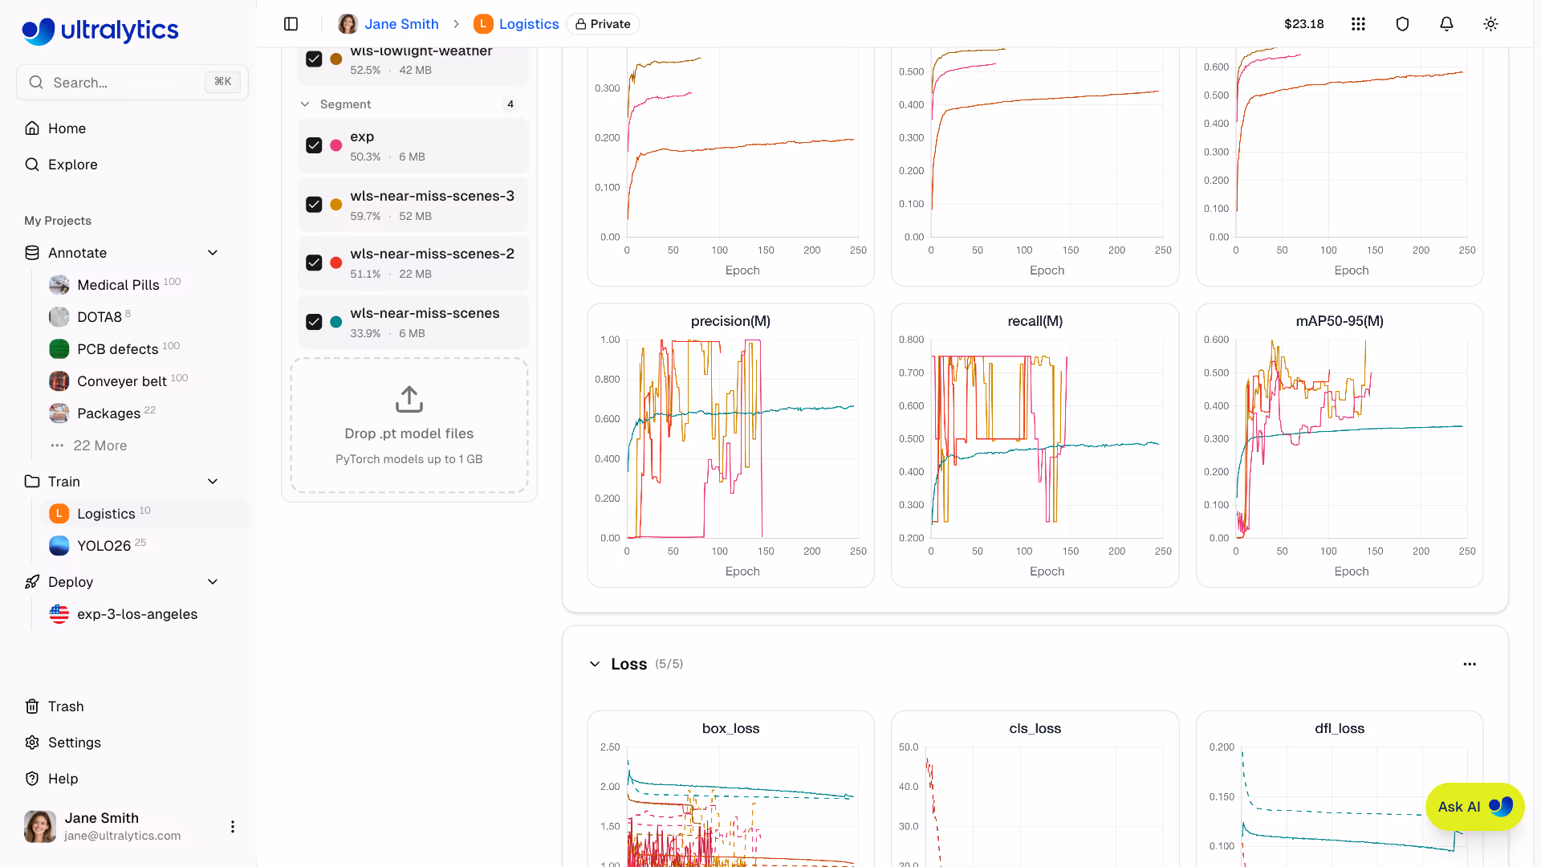Open the shield security icon
This screenshot has height=867, width=1541.
1402,24
